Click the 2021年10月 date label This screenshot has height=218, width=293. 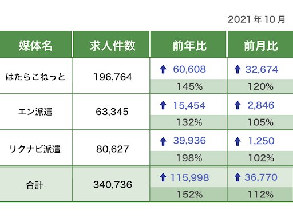[257, 19]
